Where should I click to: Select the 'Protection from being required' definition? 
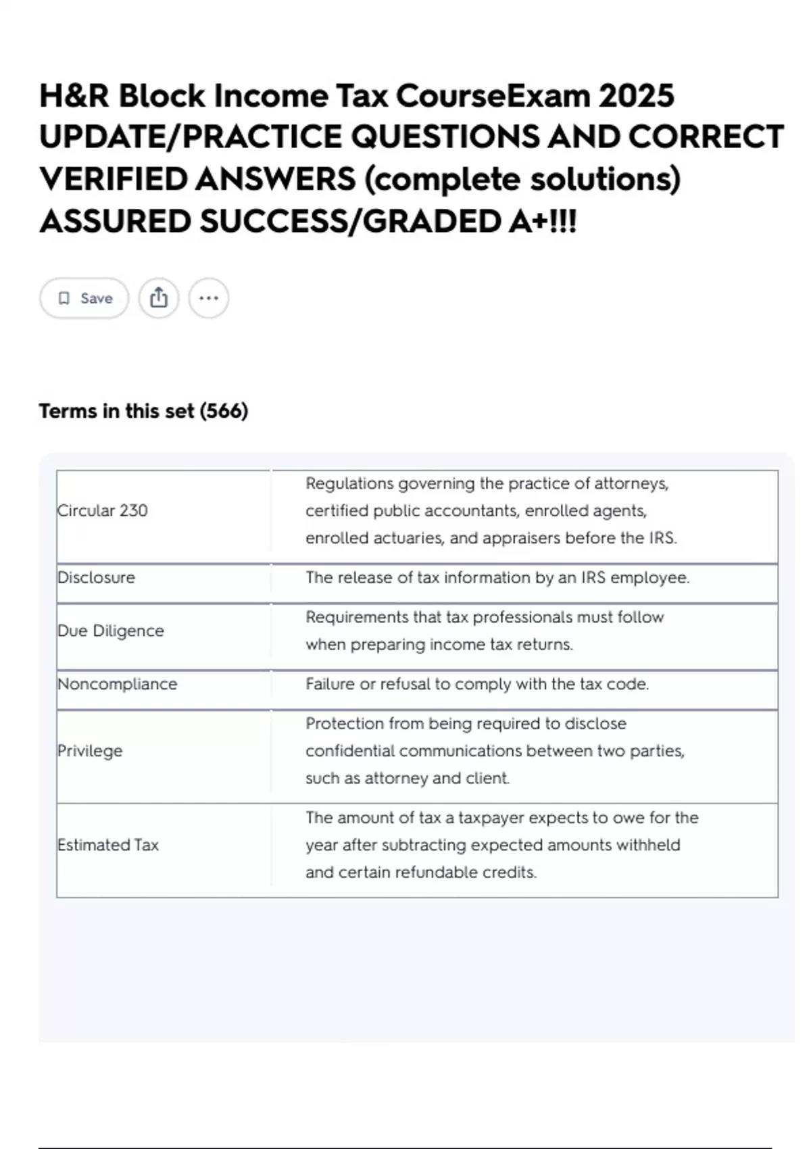[x=495, y=751]
